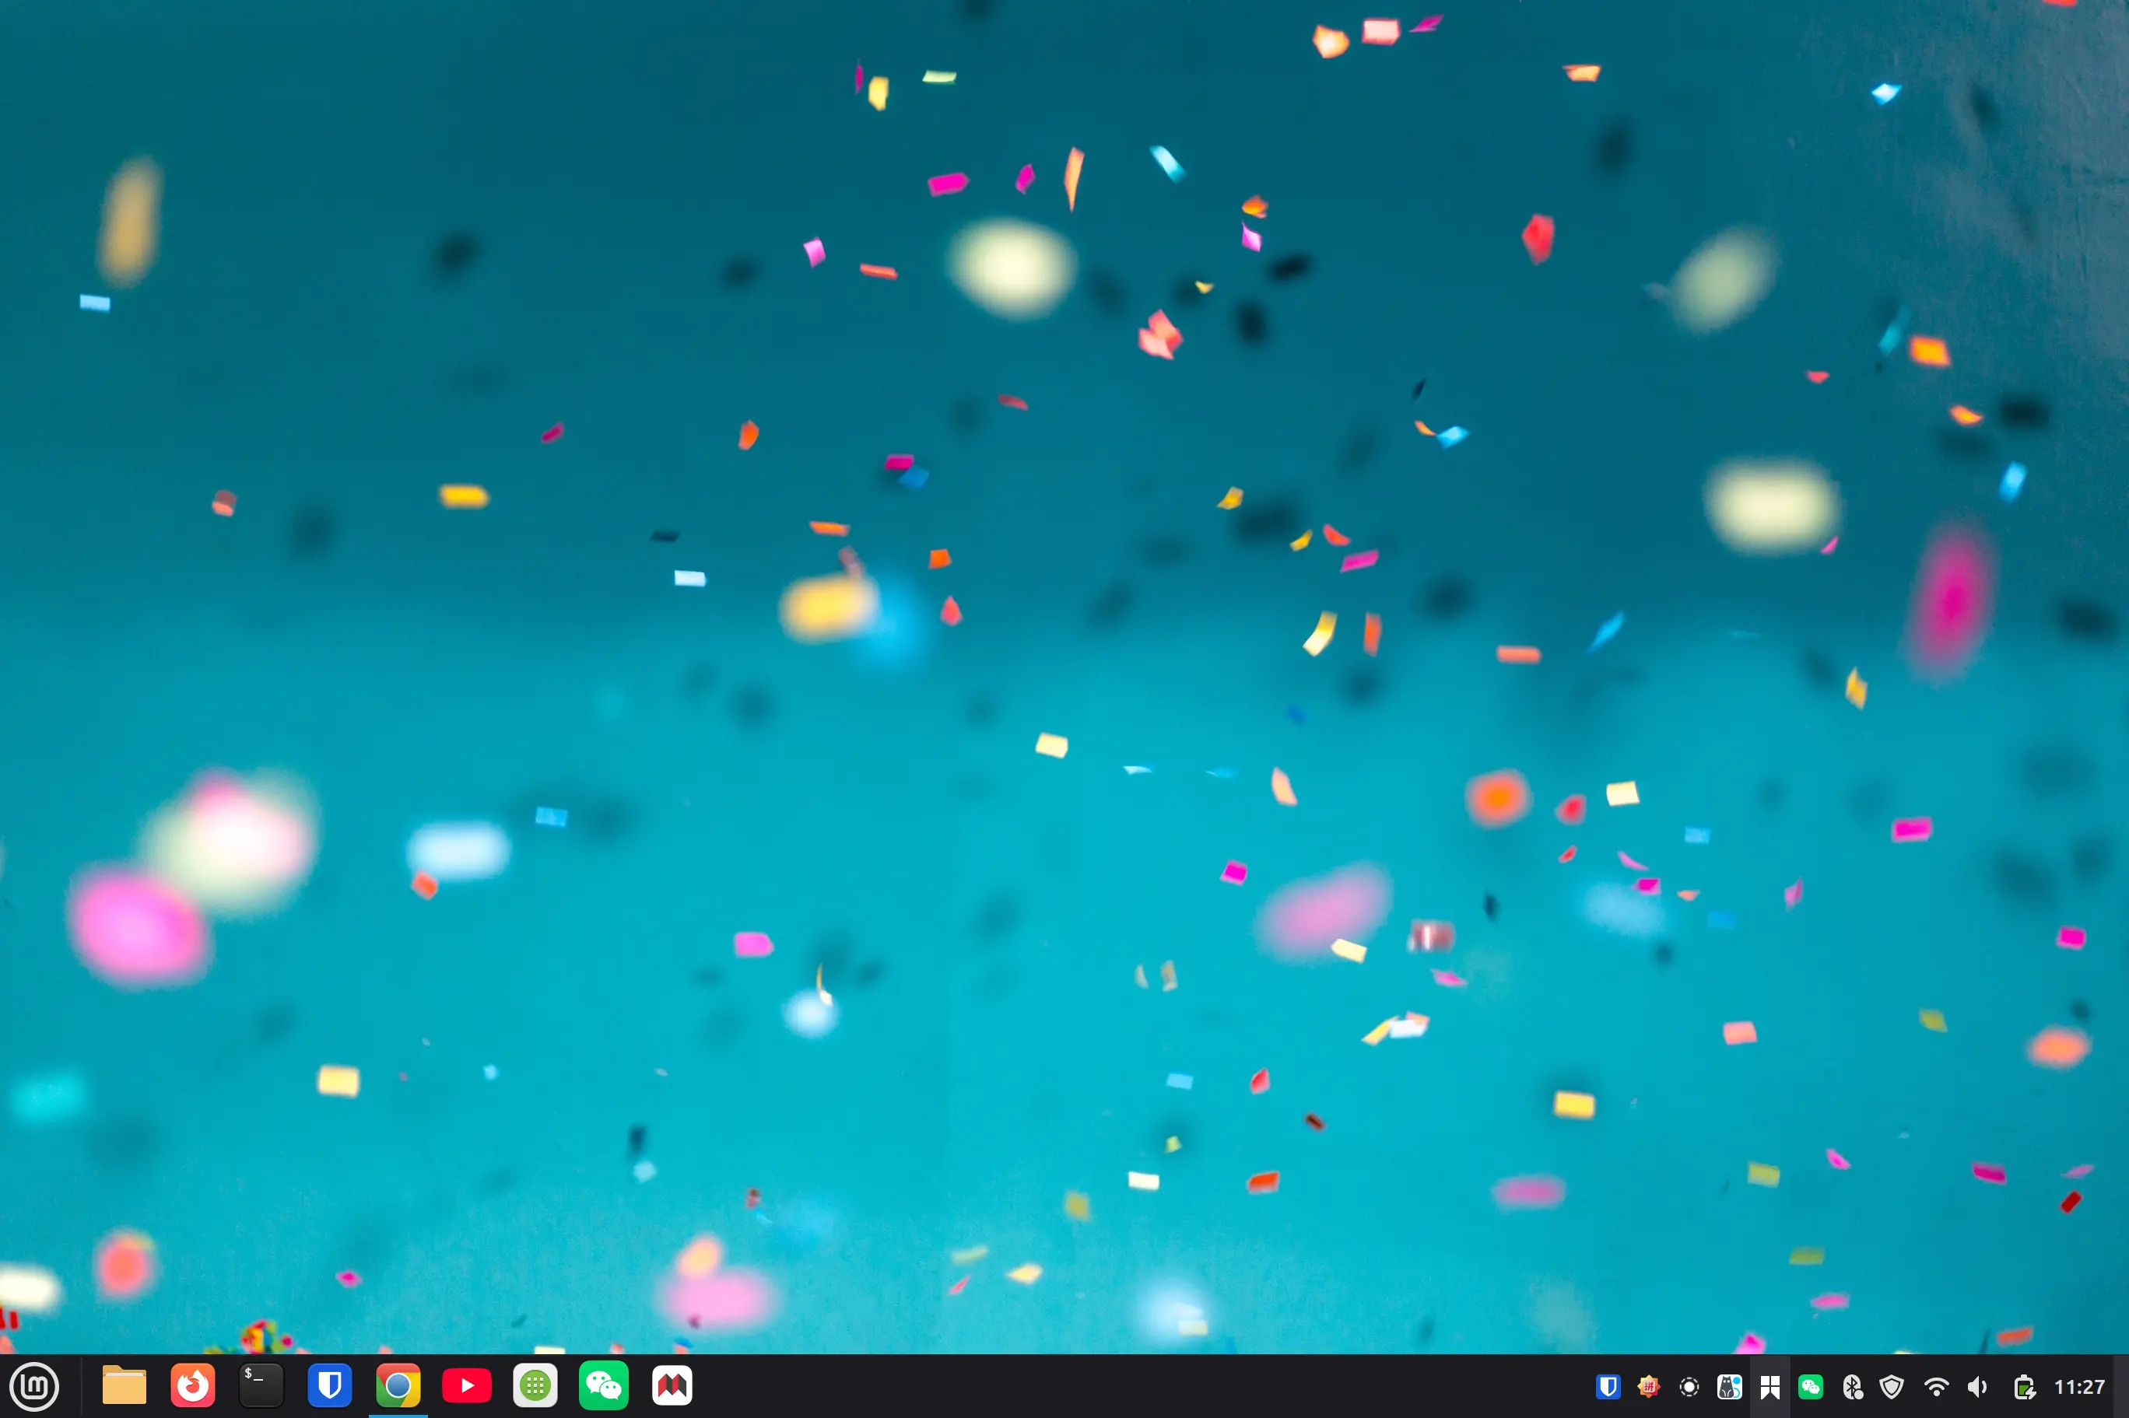Click the show desktop corner strip
This screenshot has width=2129, height=1418.
tap(2121, 1386)
